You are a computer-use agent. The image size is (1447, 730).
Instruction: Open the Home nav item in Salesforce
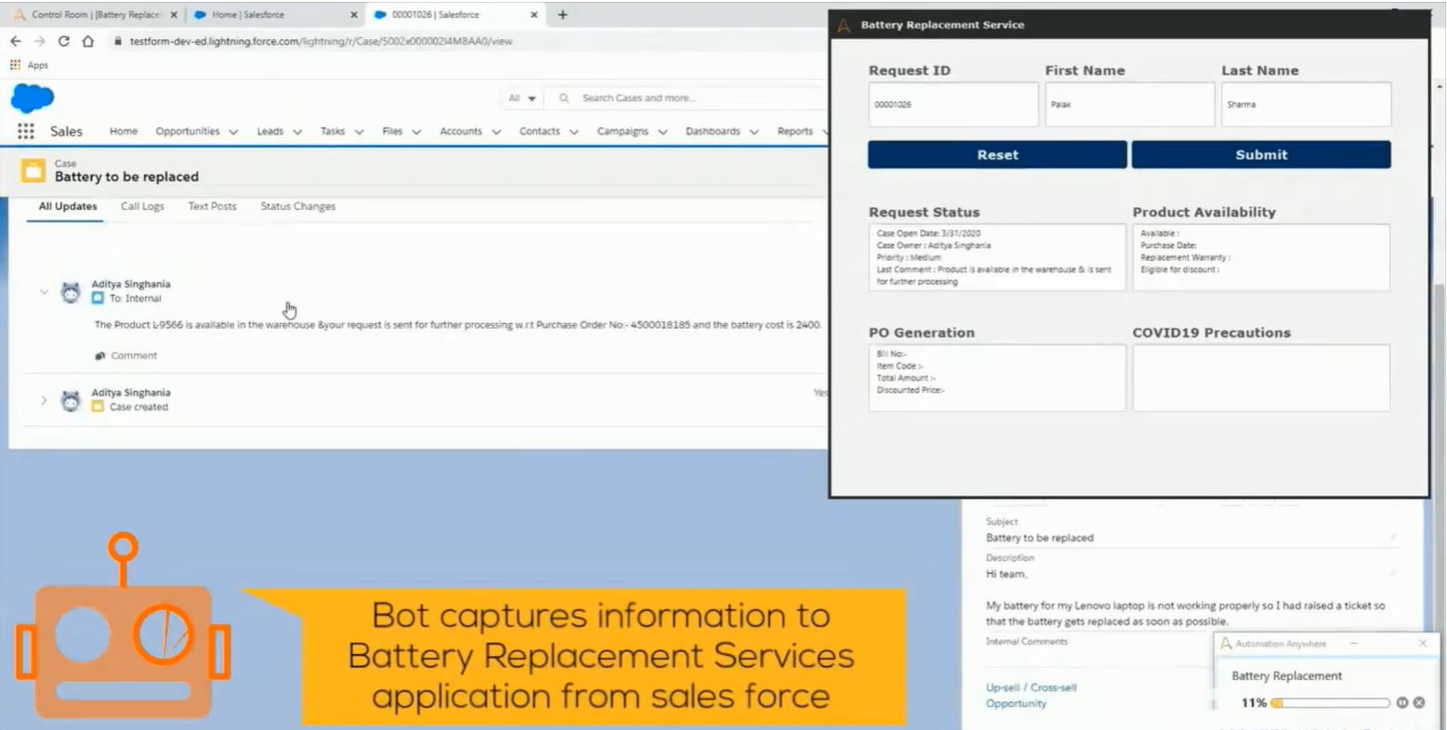pyautogui.click(x=124, y=131)
